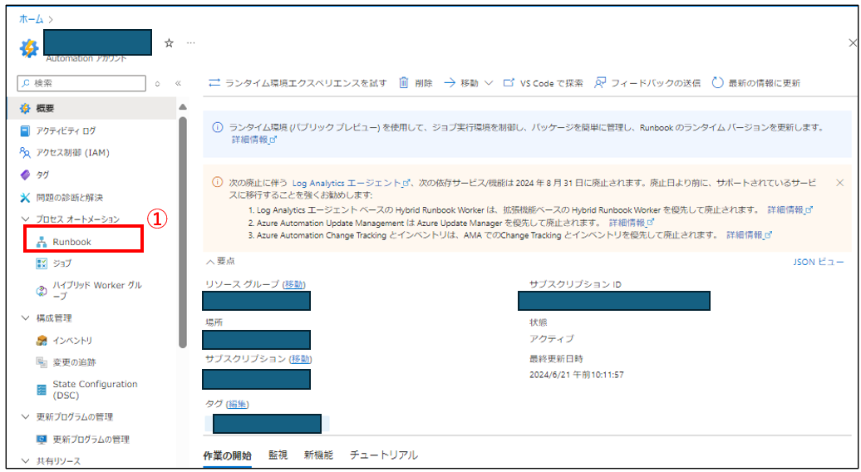Click the ジョブ icon in sidebar
Viewport: 861px width, 472px height.
[x=42, y=264]
